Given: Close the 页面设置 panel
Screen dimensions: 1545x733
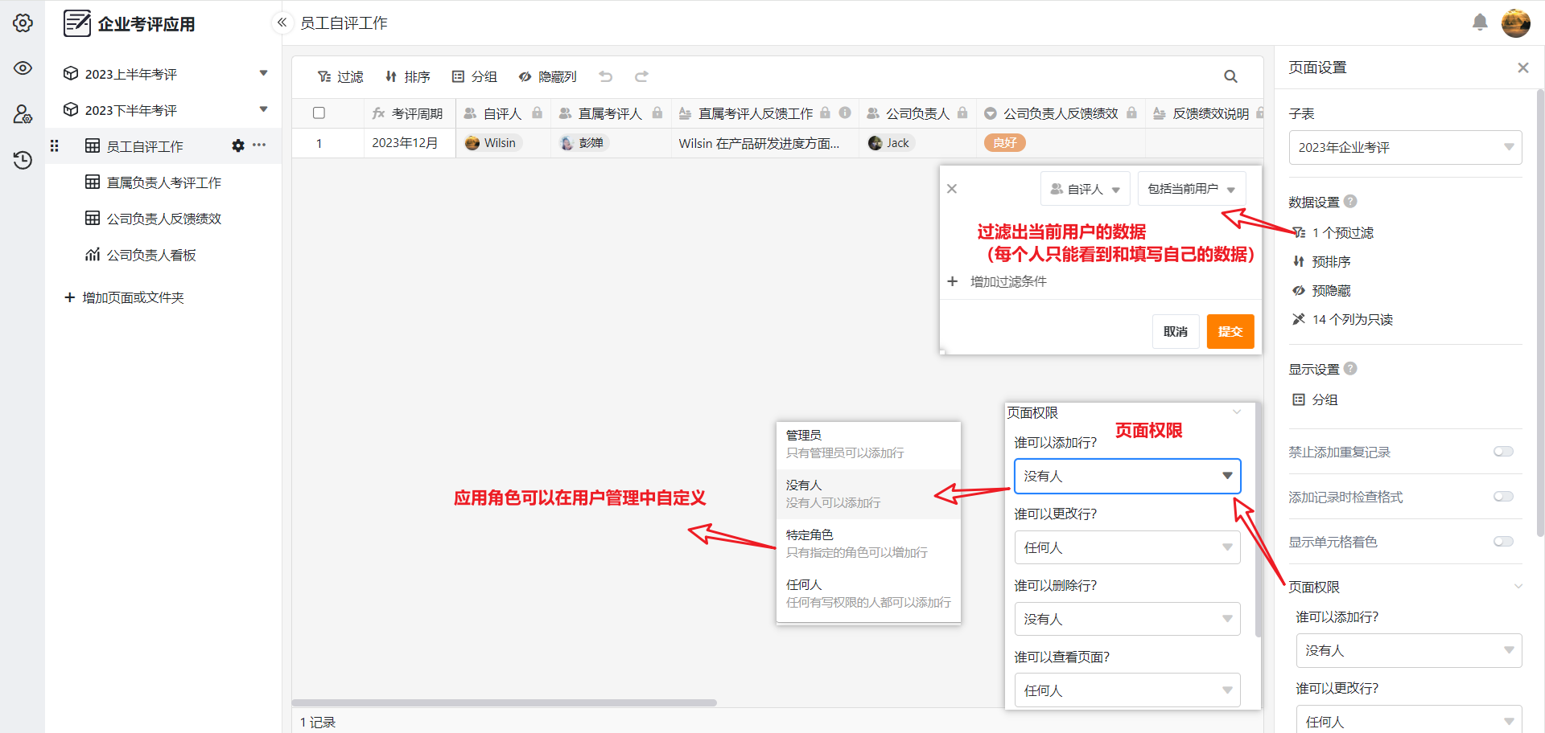Looking at the screenshot, I should (1522, 68).
